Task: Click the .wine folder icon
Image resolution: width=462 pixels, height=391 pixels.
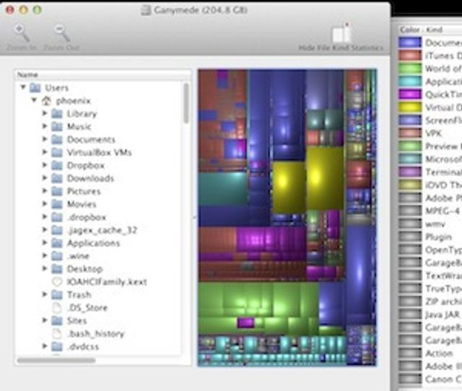Action: pyautogui.click(x=57, y=256)
